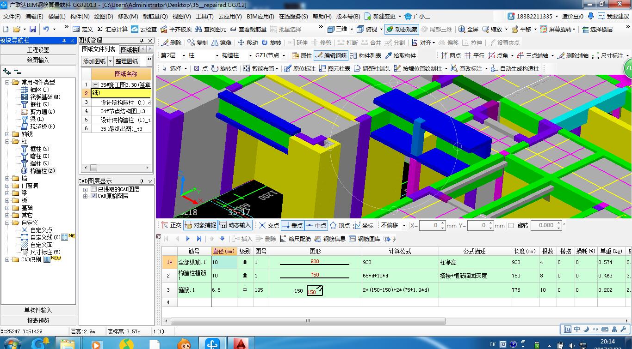632x349 pixels.
Task: Click 原位标注 in-place annotation tool
Action: [x=299, y=68]
